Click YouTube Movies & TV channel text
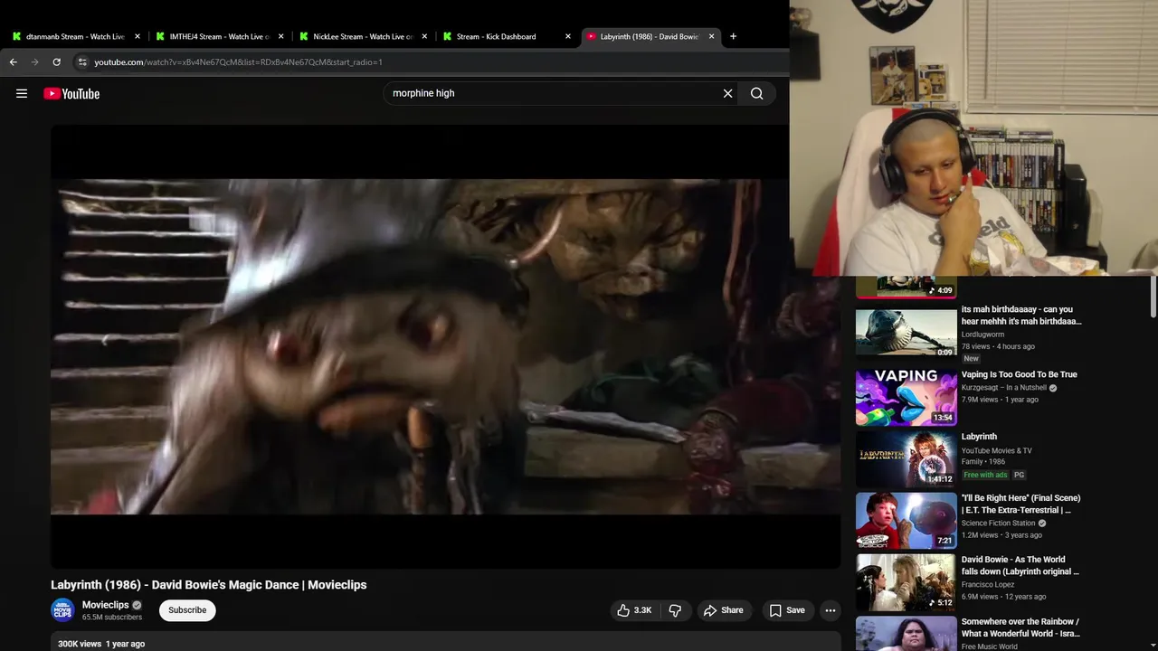Screen dimensions: 1158x651 click(996, 450)
